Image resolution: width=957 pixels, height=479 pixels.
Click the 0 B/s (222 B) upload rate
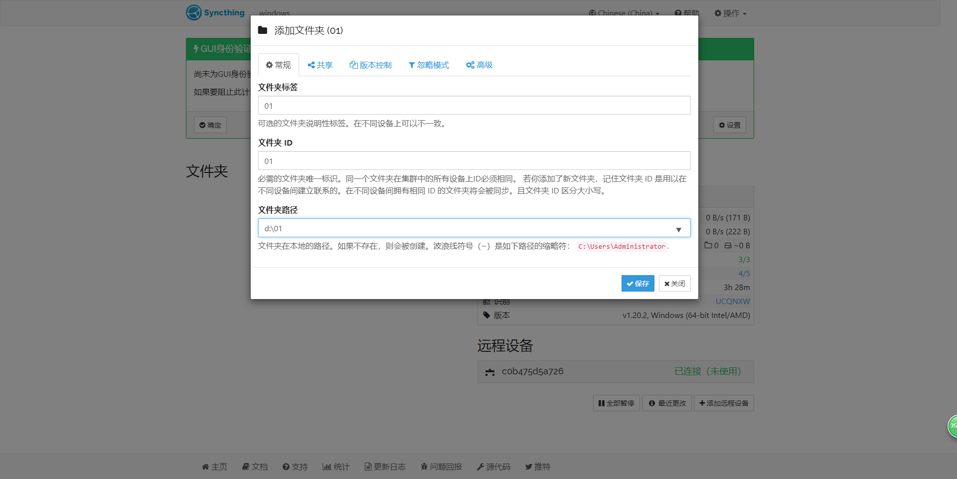[728, 231]
